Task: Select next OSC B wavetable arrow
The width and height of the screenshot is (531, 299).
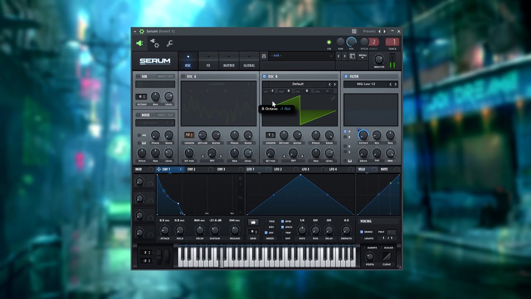Action: (335, 84)
